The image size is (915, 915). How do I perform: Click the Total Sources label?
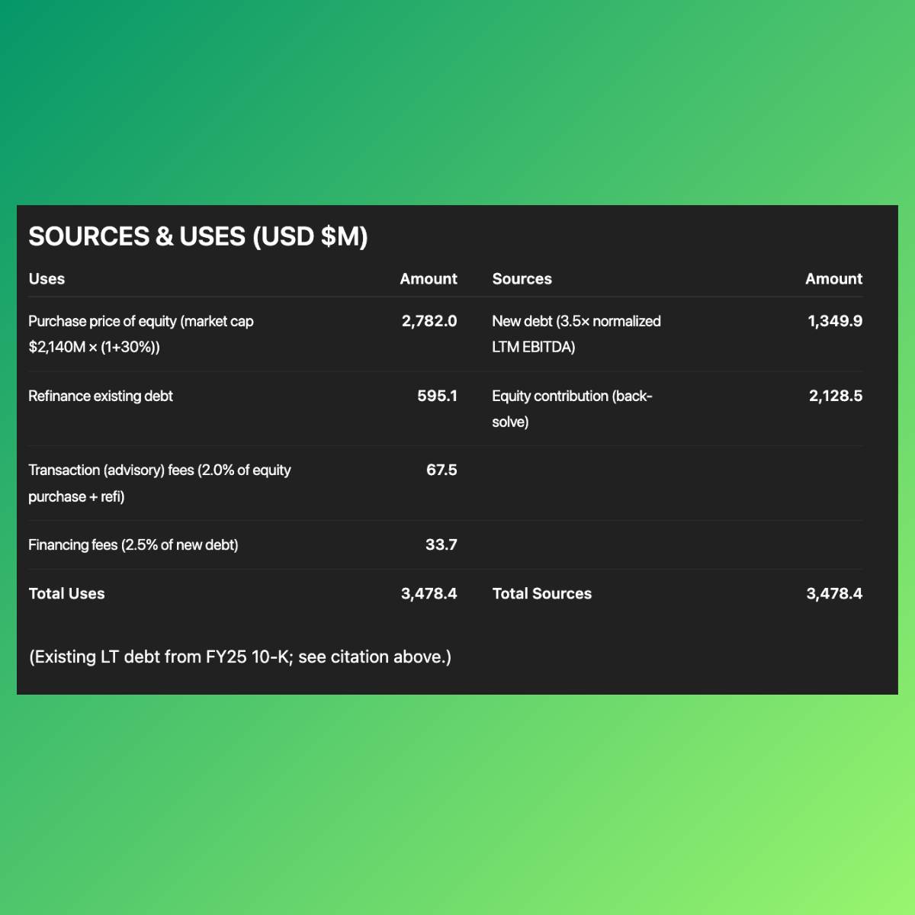tap(541, 593)
